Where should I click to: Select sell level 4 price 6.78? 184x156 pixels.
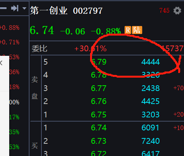[99, 75]
